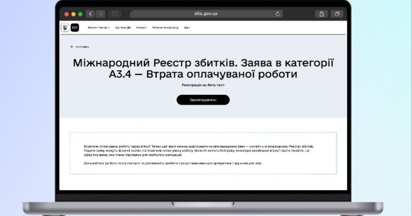Focus the diia.gov.ua address bar
Viewport: 412px width, 216px height.
206,14
